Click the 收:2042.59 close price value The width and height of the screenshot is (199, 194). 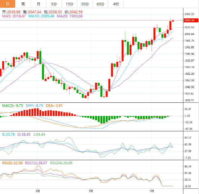(74, 12)
